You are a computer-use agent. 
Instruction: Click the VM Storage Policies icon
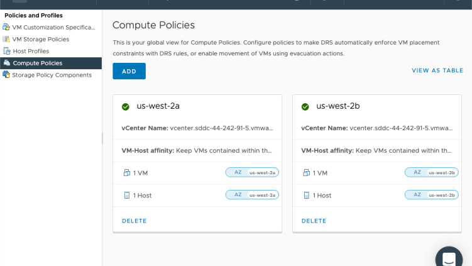click(x=6, y=39)
